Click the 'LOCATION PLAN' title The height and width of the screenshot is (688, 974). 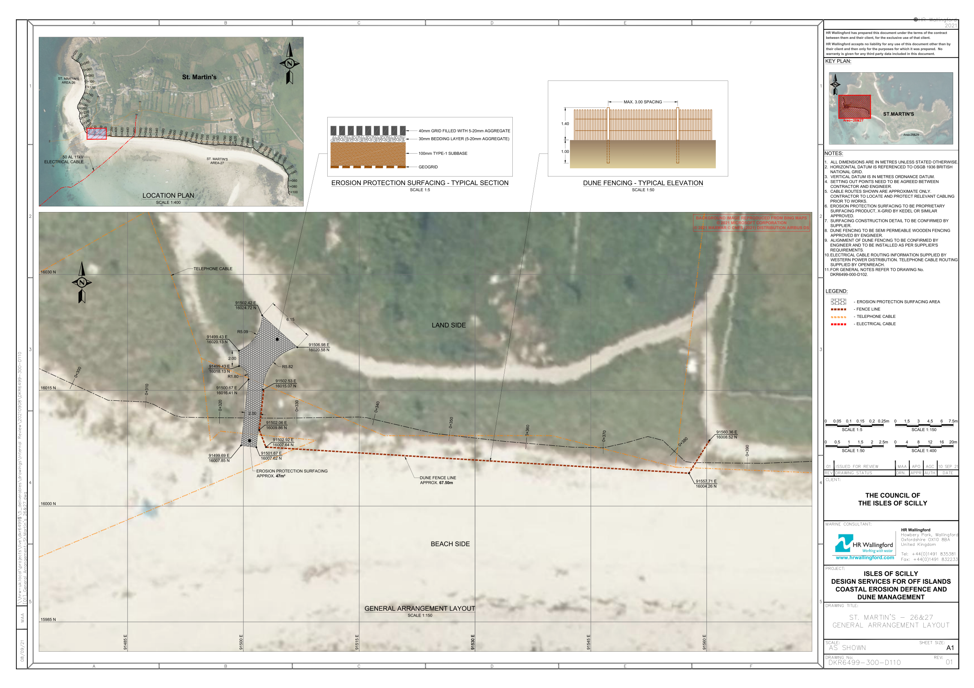click(168, 196)
